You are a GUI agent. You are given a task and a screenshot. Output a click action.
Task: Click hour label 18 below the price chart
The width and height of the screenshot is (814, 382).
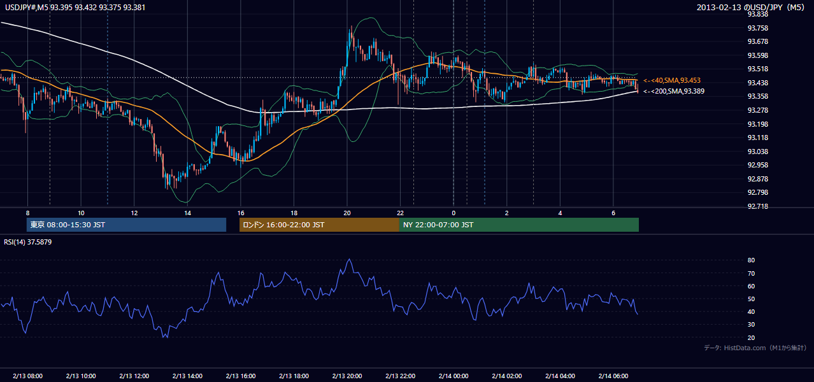point(294,213)
